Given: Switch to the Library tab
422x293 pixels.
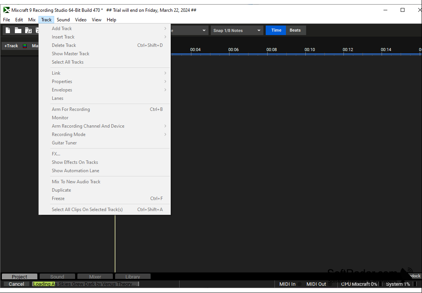Looking at the screenshot, I should (x=133, y=277).
